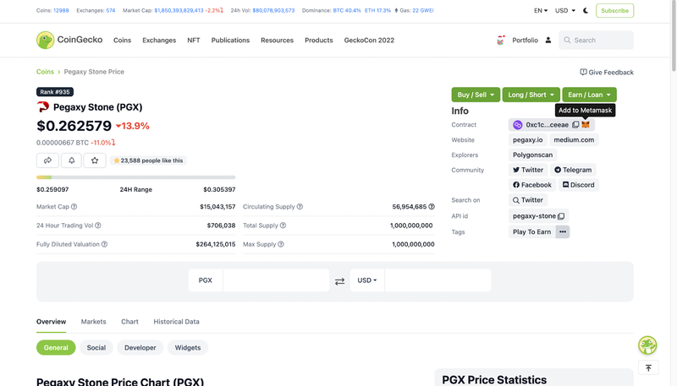Visit pegaxy.io website link

[527, 139]
